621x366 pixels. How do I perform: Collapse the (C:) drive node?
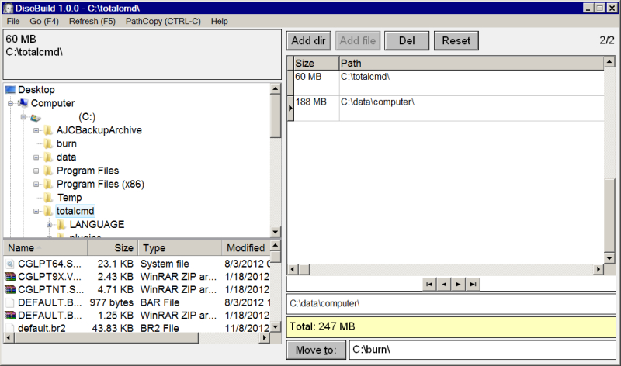[23, 117]
